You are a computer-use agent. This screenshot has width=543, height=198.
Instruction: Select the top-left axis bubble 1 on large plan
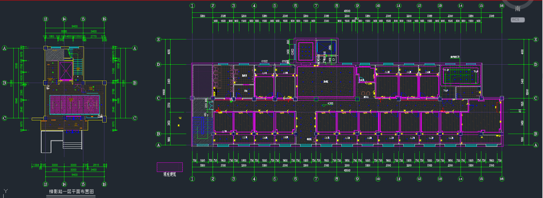point(192,6)
